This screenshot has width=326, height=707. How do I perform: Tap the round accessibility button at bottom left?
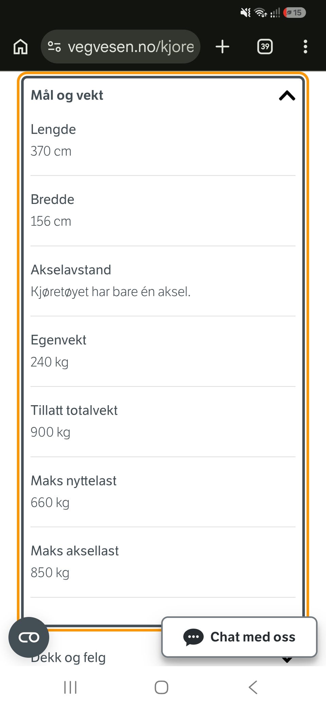pos(29,637)
